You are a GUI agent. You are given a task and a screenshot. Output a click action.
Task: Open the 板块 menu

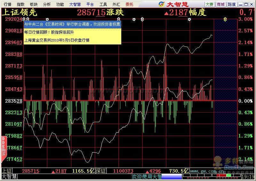(34, 4)
